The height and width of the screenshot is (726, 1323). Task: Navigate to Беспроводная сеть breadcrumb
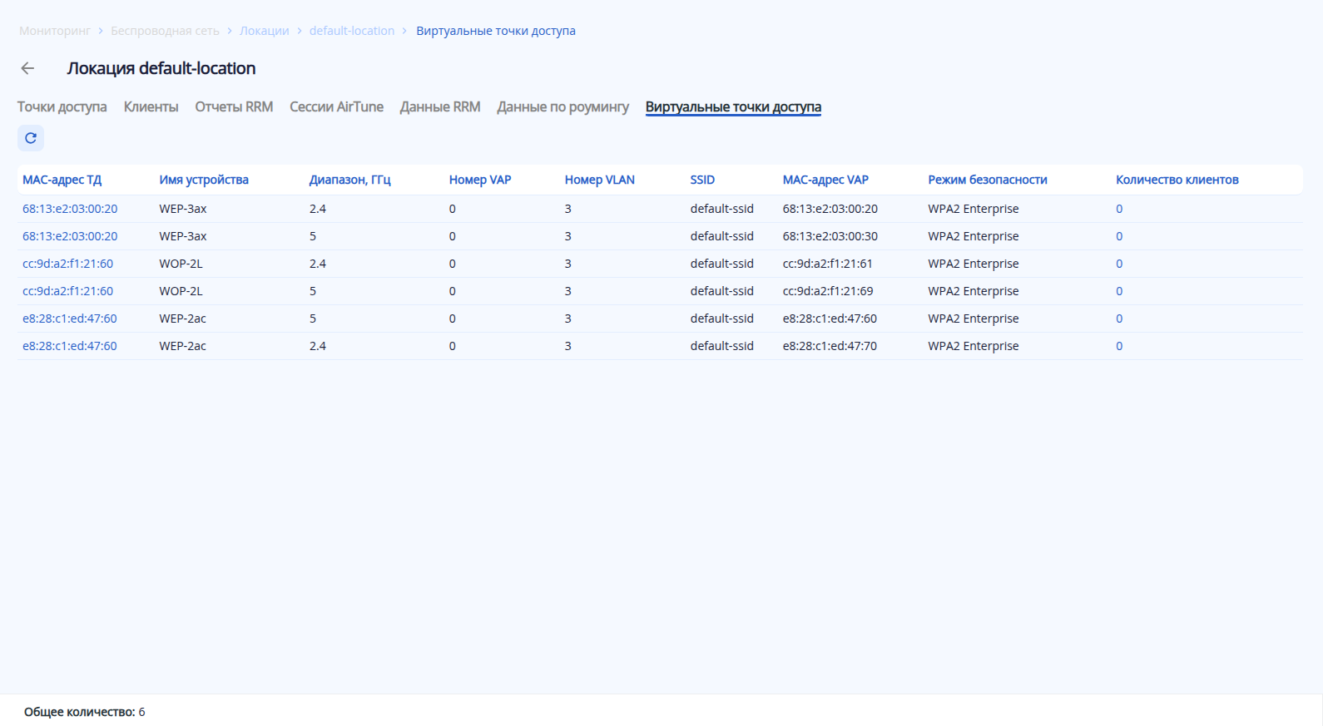click(165, 31)
